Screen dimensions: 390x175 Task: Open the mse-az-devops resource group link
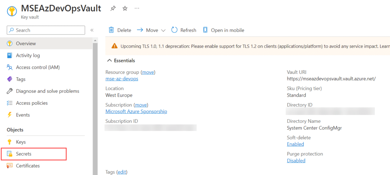pyautogui.click(x=121, y=79)
